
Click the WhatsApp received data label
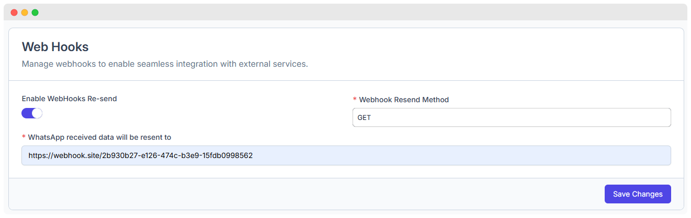pyautogui.click(x=99, y=137)
